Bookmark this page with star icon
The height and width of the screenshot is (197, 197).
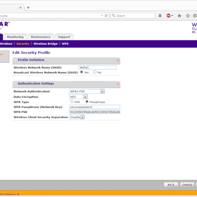pos(188,16)
